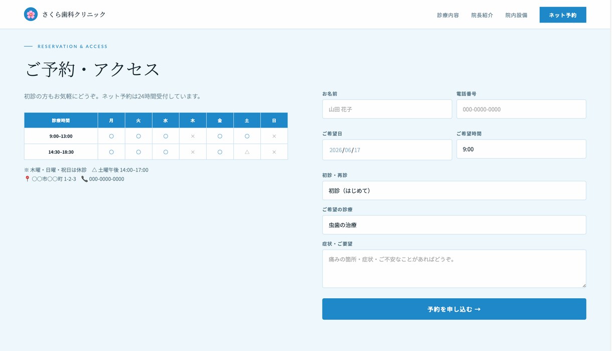Image resolution: width=612 pixels, height=351 pixels.
Task: Click the day 17 in the date field
Action: [357, 150]
